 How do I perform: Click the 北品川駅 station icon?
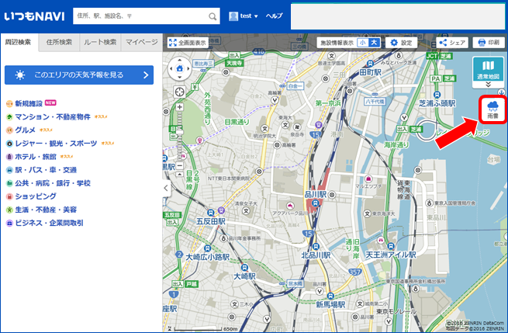[x=316, y=246]
